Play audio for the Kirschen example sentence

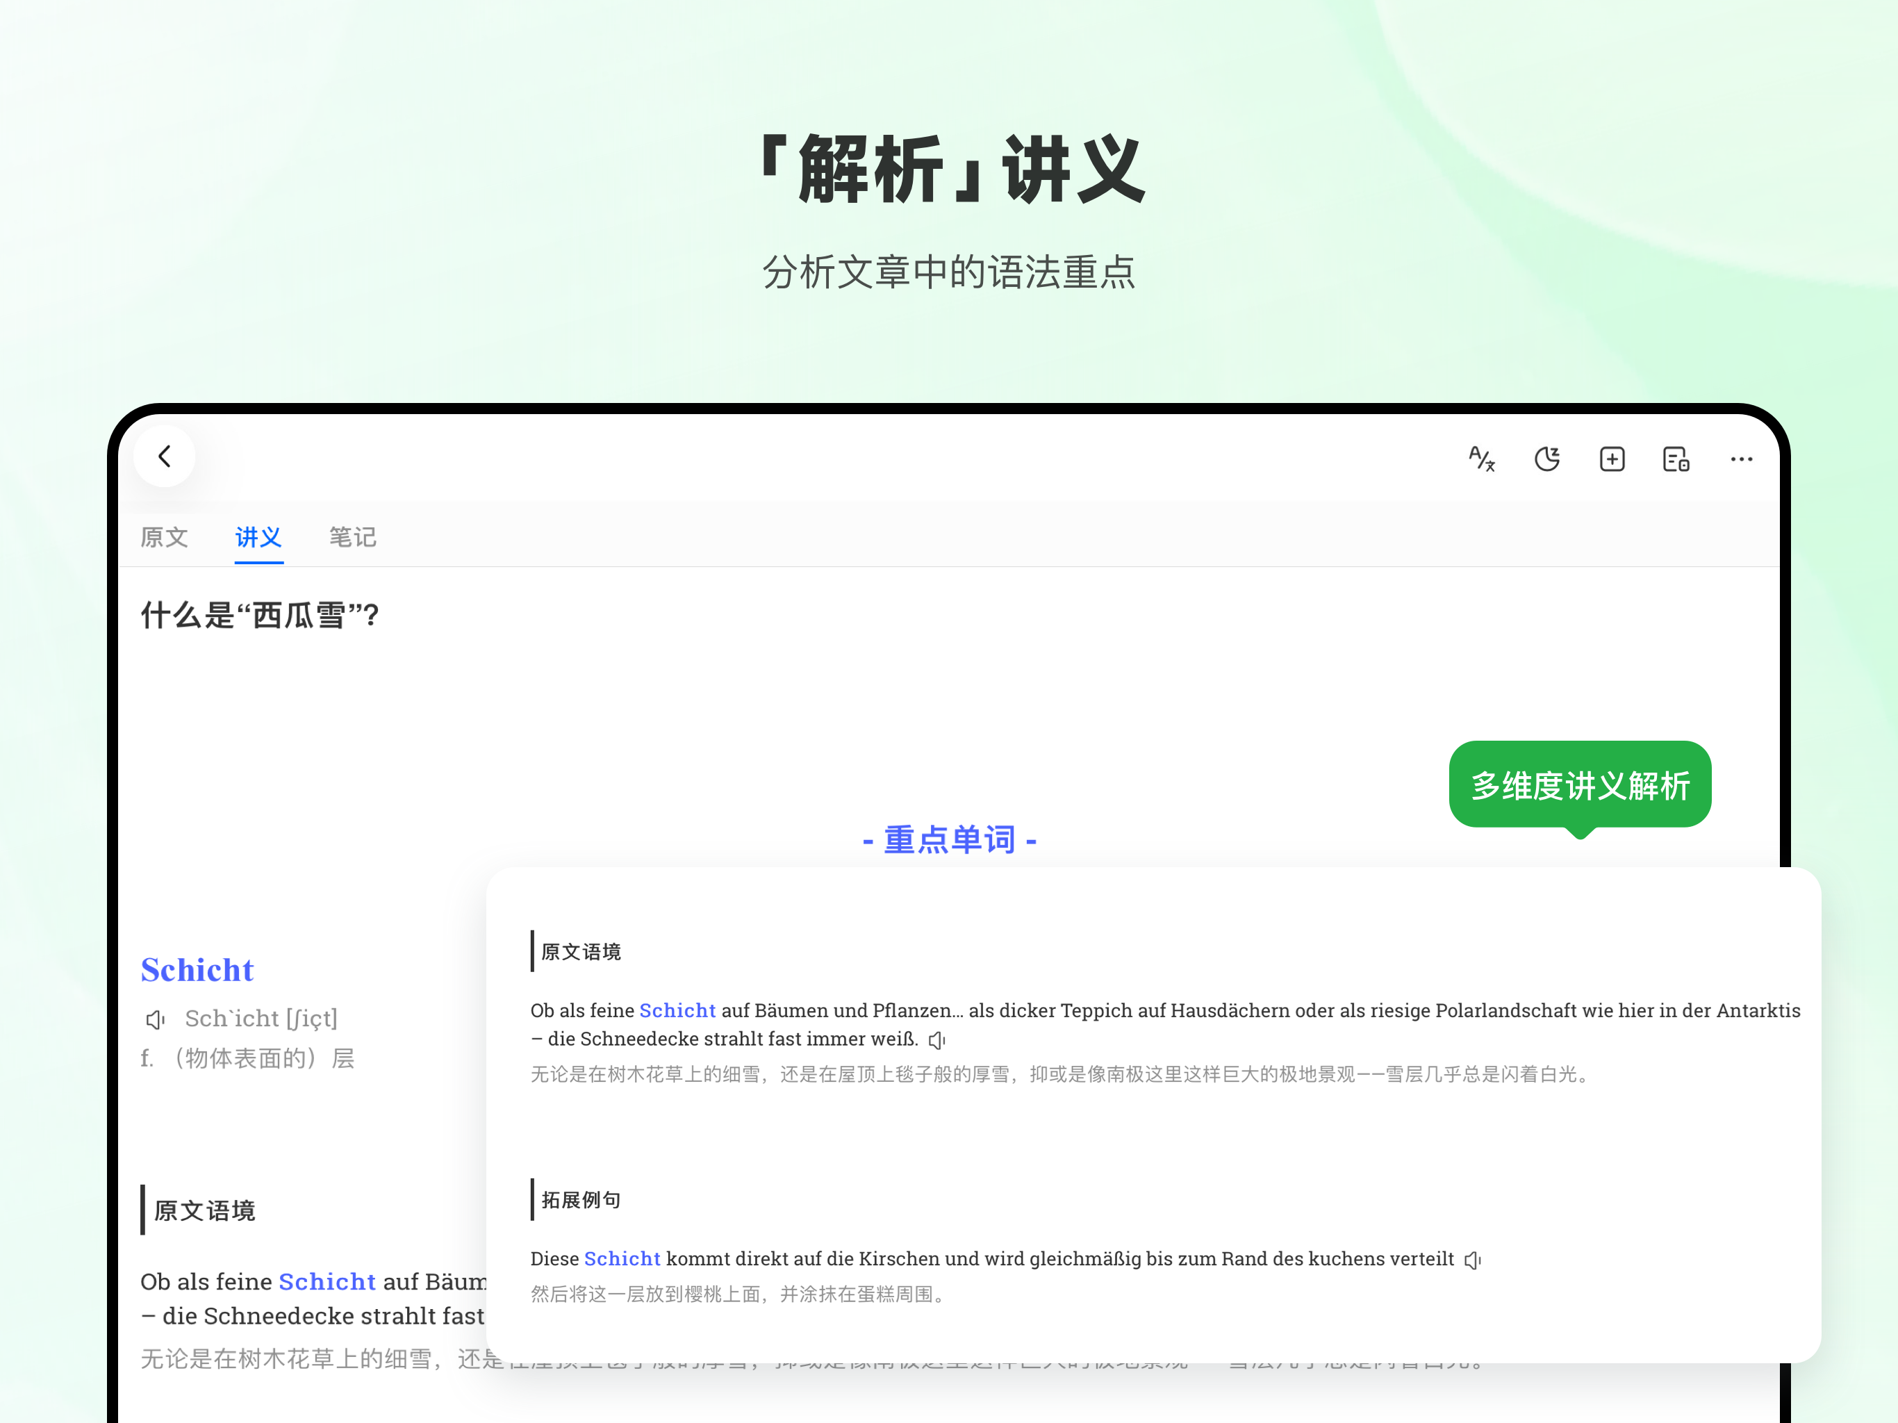click(x=1472, y=1260)
